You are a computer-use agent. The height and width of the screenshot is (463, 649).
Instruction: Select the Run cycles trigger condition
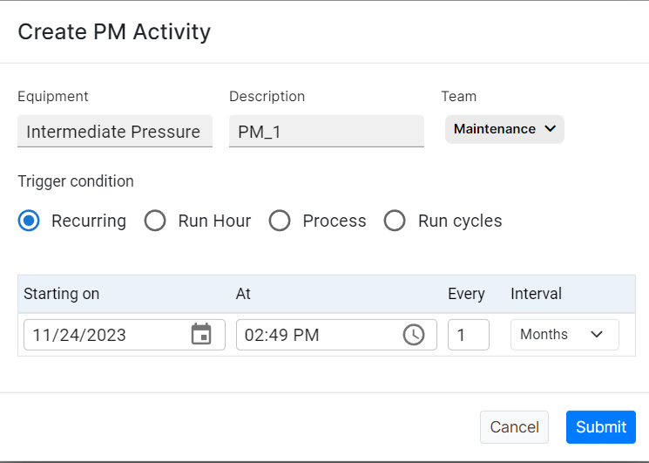click(x=395, y=221)
